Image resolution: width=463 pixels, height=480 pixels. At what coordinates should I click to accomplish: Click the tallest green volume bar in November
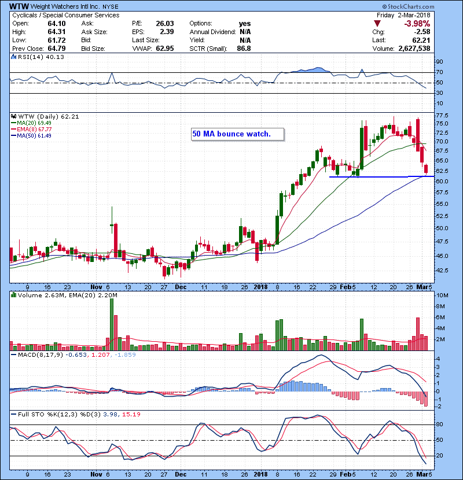pyautogui.click(x=112, y=324)
